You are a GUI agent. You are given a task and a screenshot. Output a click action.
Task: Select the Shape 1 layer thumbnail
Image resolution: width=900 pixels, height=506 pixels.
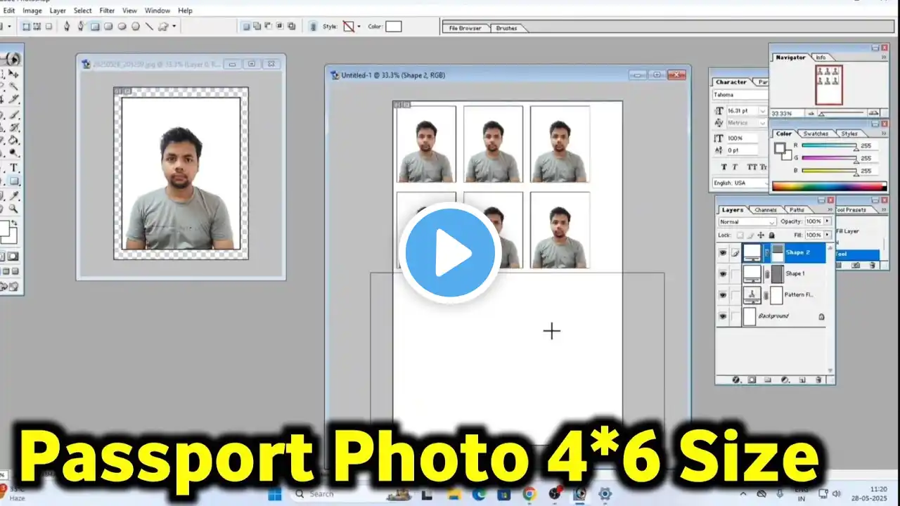pos(752,273)
